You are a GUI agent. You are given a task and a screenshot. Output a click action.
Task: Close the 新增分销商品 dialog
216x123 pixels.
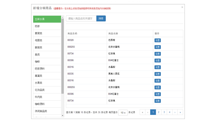coord(182,7)
